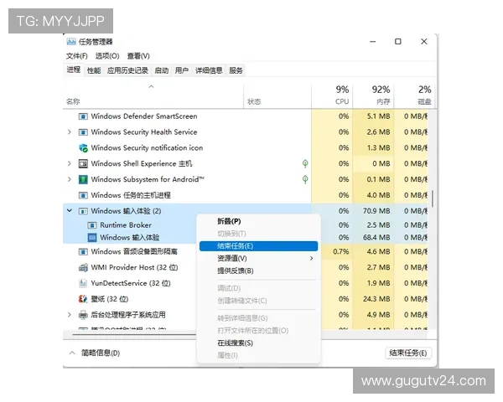The height and width of the screenshot is (402, 503).
Task: Select the YunDetectService (32 位) row text
Action: coord(131,283)
